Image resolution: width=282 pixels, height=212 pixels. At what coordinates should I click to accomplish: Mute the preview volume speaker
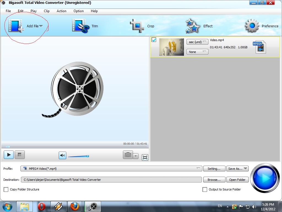(x=63, y=155)
